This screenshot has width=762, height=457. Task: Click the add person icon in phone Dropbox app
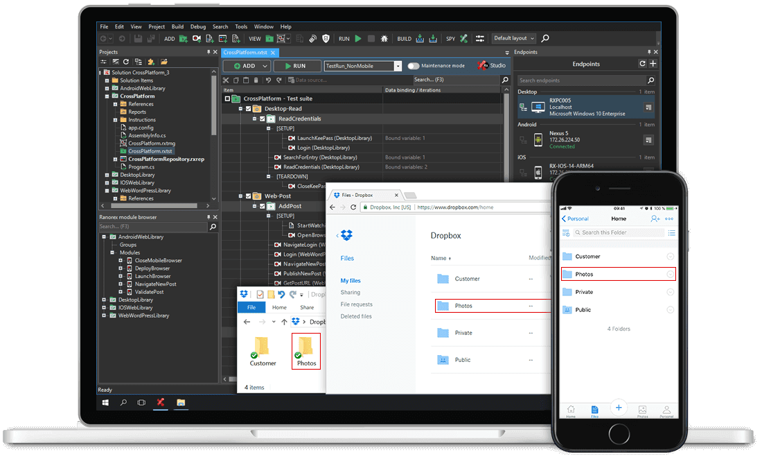(x=655, y=218)
